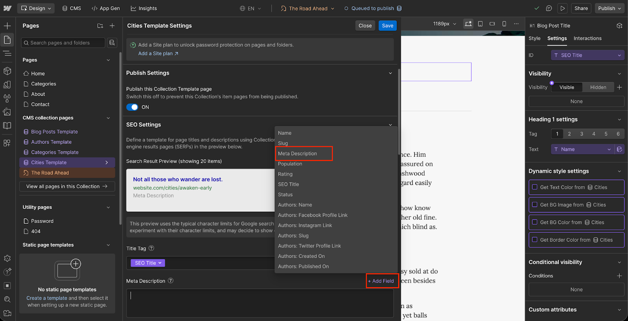Image resolution: width=628 pixels, height=321 pixels.
Task: Open the comments bubble icon
Action: click(x=549, y=8)
